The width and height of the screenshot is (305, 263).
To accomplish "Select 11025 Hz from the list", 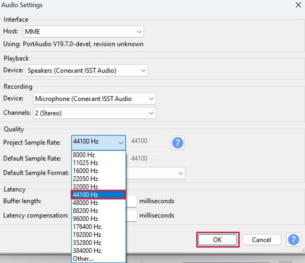I will point(98,163).
